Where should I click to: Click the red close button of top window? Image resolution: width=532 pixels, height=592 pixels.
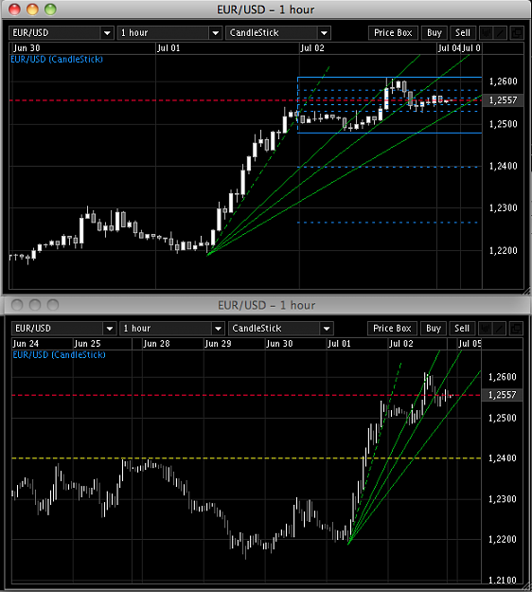(x=15, y=9)
